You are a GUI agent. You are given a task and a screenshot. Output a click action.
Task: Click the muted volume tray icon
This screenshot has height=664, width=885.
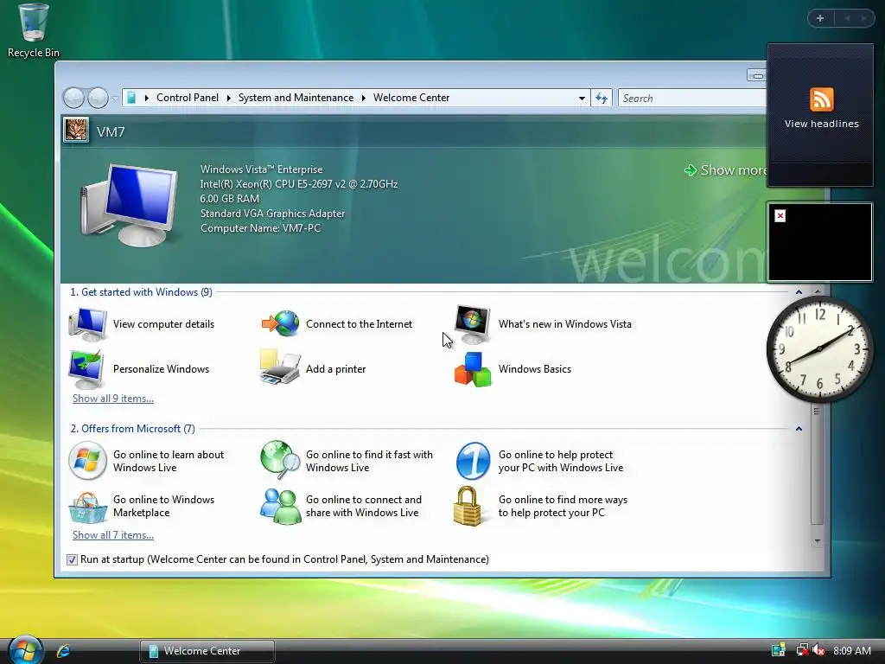(x=819, y=650)
